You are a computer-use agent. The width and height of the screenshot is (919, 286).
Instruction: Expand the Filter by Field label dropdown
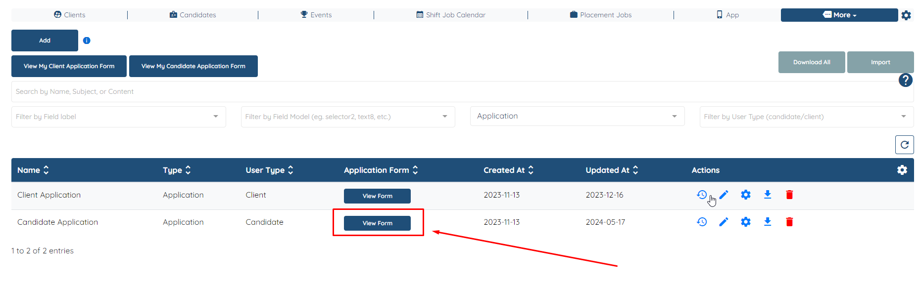(x=119, y=117)
